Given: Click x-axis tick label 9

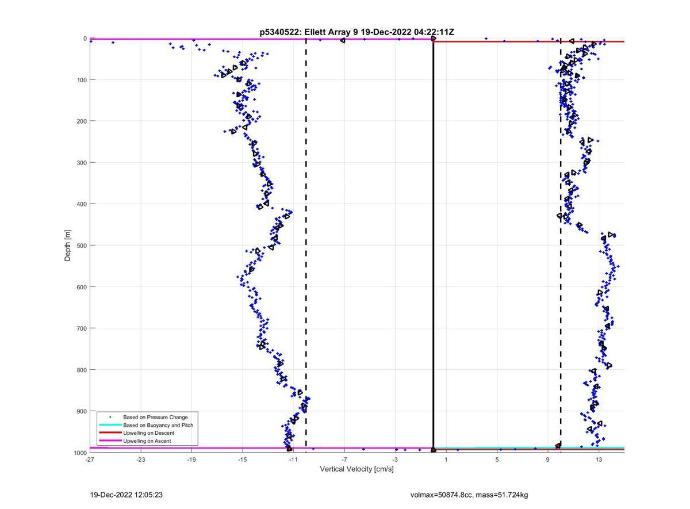Looking at the screenshot, I should (x=548, y=460).
